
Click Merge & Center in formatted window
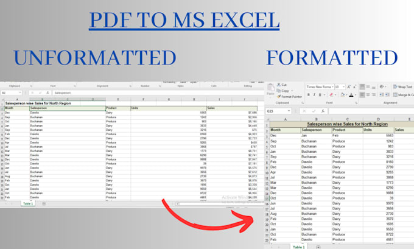(404, 95)
